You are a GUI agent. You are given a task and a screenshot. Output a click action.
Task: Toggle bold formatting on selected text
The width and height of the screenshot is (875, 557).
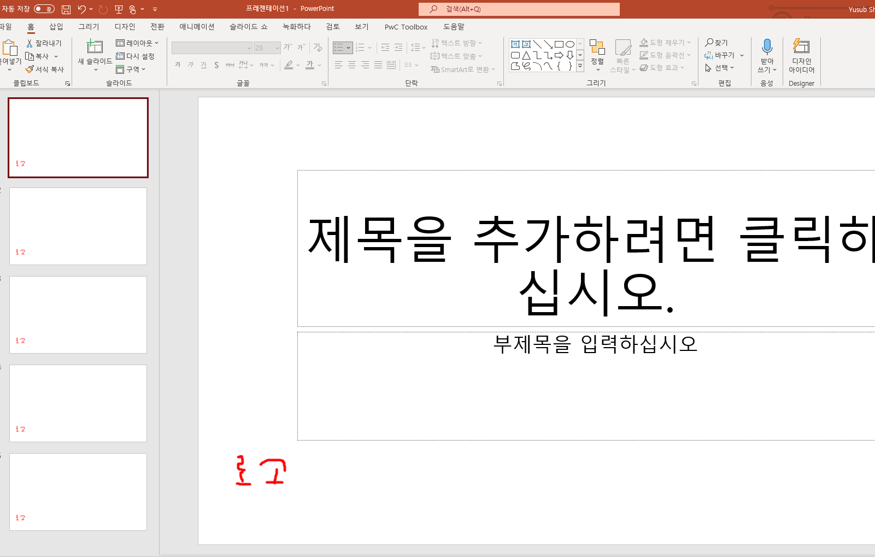point(177,65)
